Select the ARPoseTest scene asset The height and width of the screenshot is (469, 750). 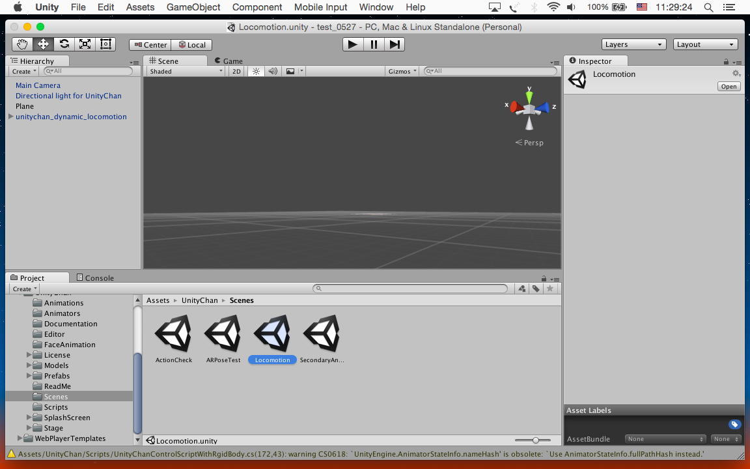pos(223,339)
